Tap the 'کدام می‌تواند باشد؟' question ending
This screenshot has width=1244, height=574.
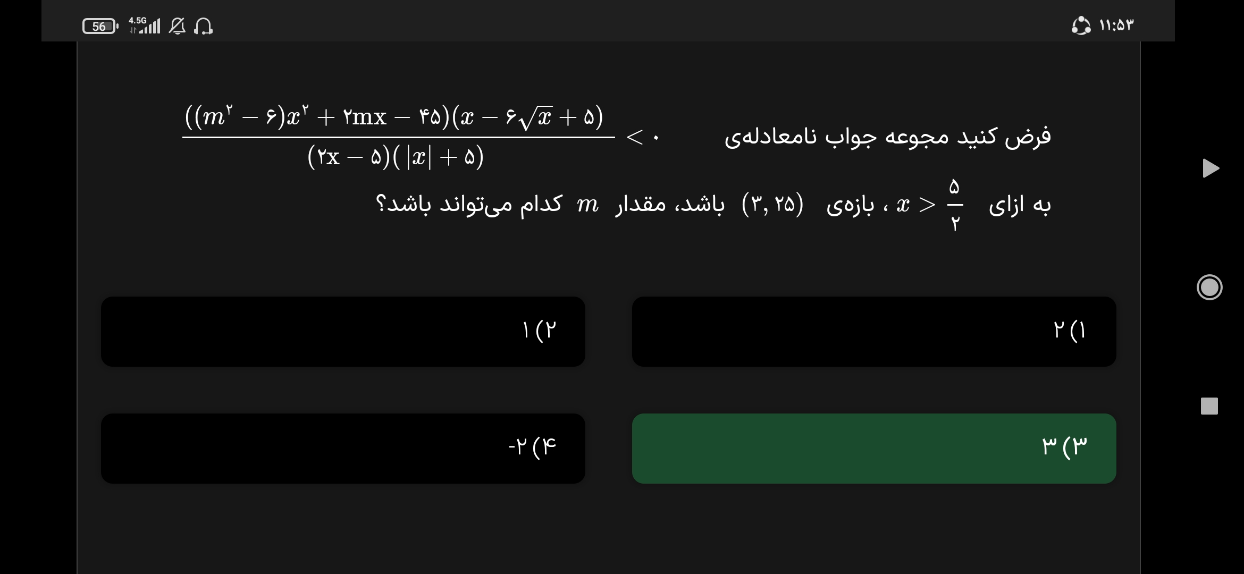(469, 205)
